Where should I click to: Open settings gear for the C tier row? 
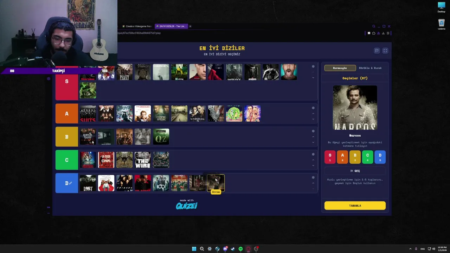tap(313, 154)
